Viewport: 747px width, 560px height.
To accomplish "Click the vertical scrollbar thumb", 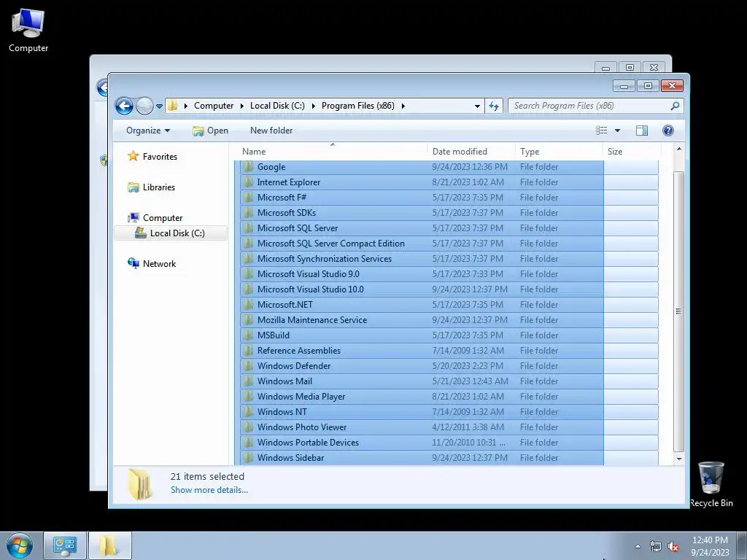I will point(679,311).
